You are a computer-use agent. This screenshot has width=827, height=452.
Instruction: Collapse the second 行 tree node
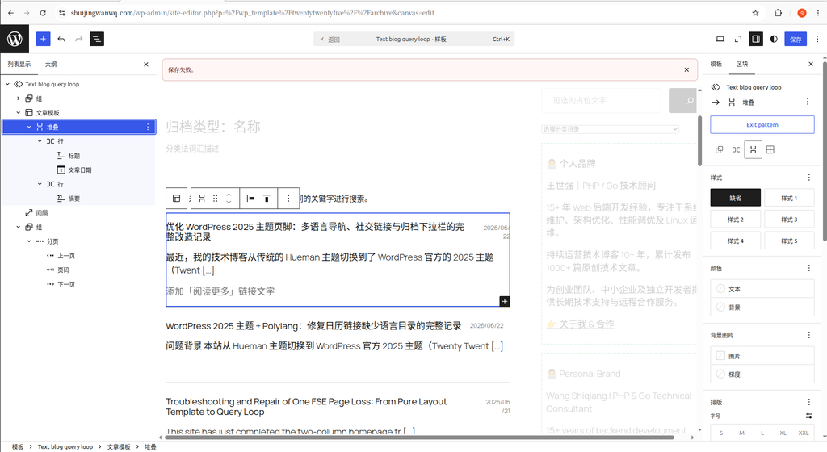tap(40, 184)
